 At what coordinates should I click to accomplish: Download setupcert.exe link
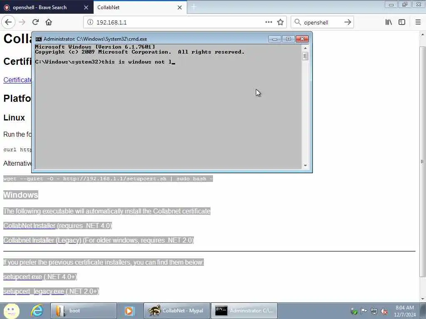click(22, 277)
